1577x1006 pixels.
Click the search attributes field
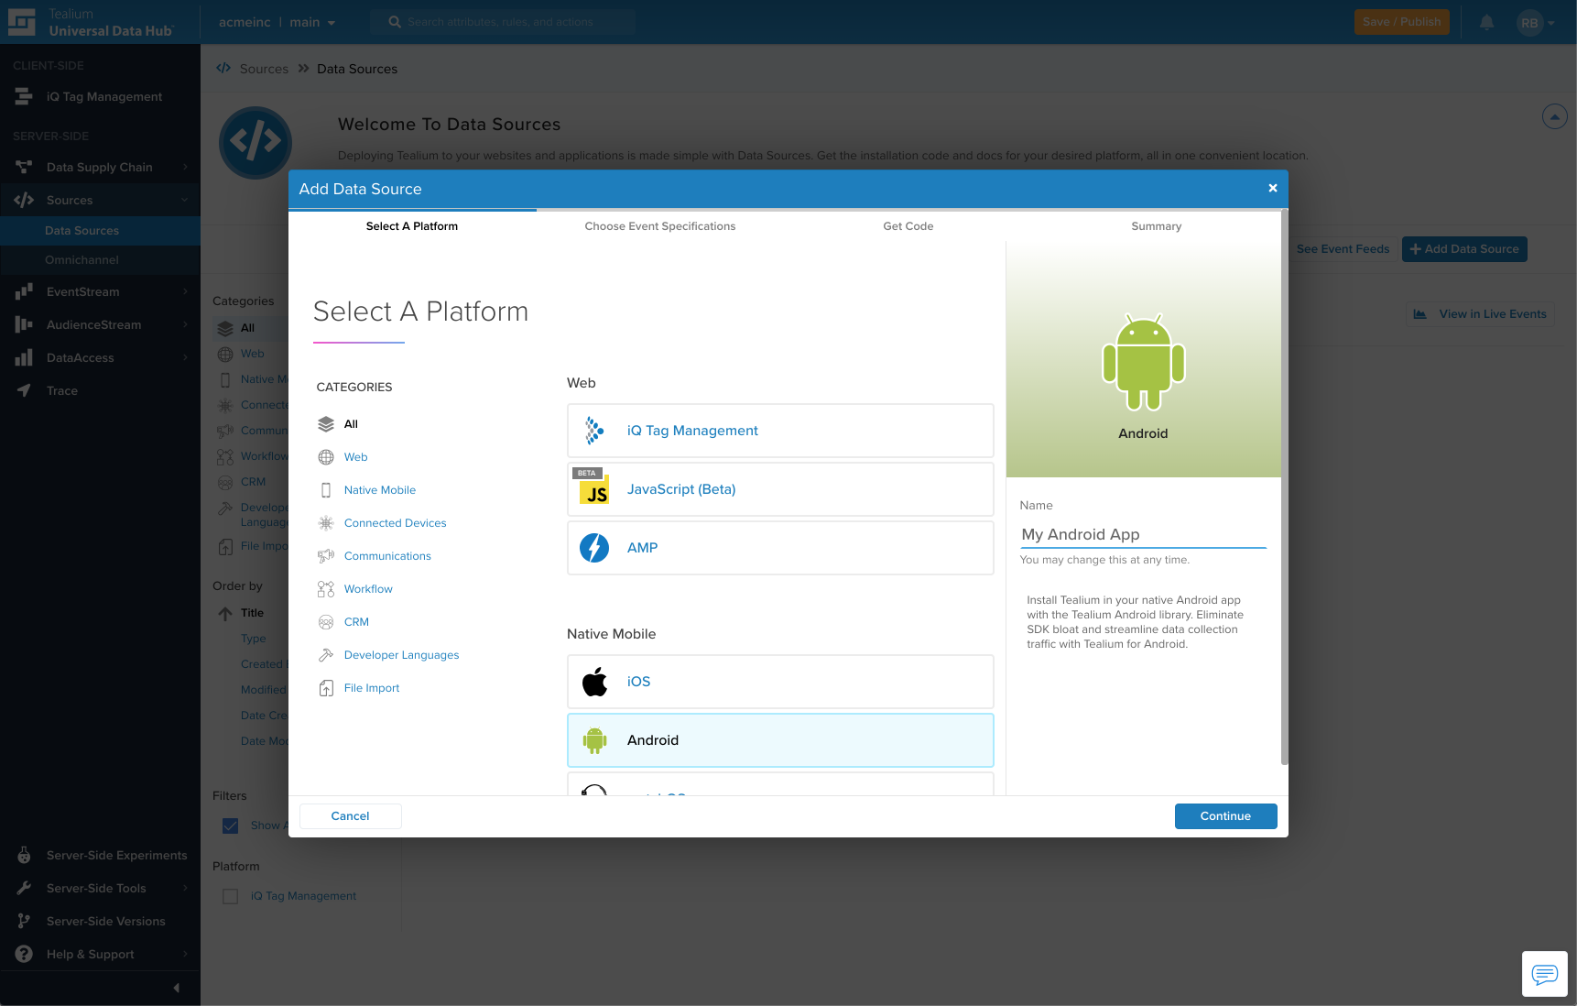(x=503, y=22)
